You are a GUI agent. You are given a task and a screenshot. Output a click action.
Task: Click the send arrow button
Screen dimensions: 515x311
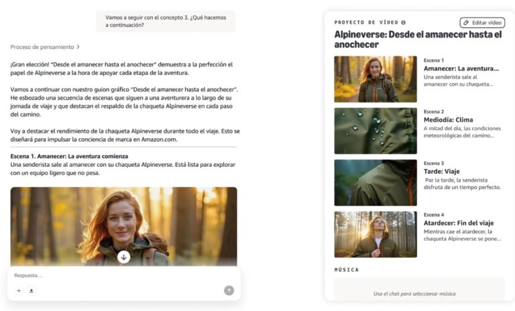[229, 290]
